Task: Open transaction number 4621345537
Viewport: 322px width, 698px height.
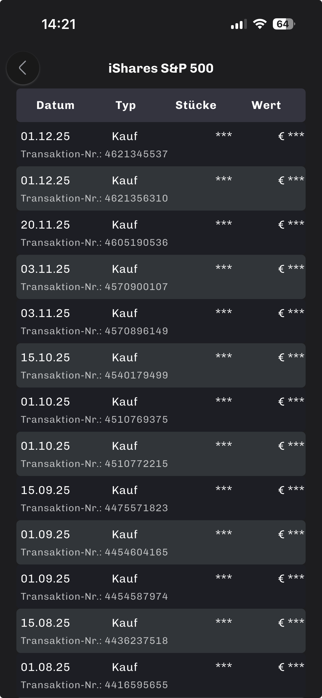Action: point(161,144)
